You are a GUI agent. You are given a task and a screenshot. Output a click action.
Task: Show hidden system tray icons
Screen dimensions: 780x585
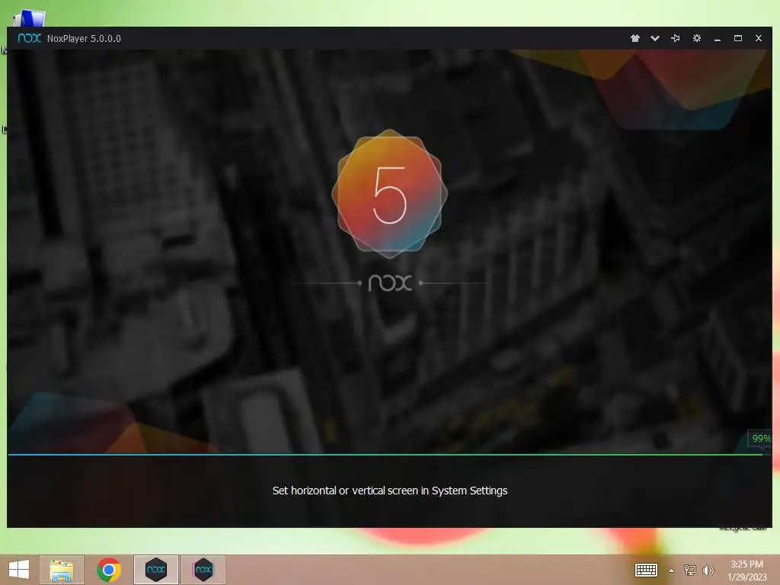[x=672, y=571]
